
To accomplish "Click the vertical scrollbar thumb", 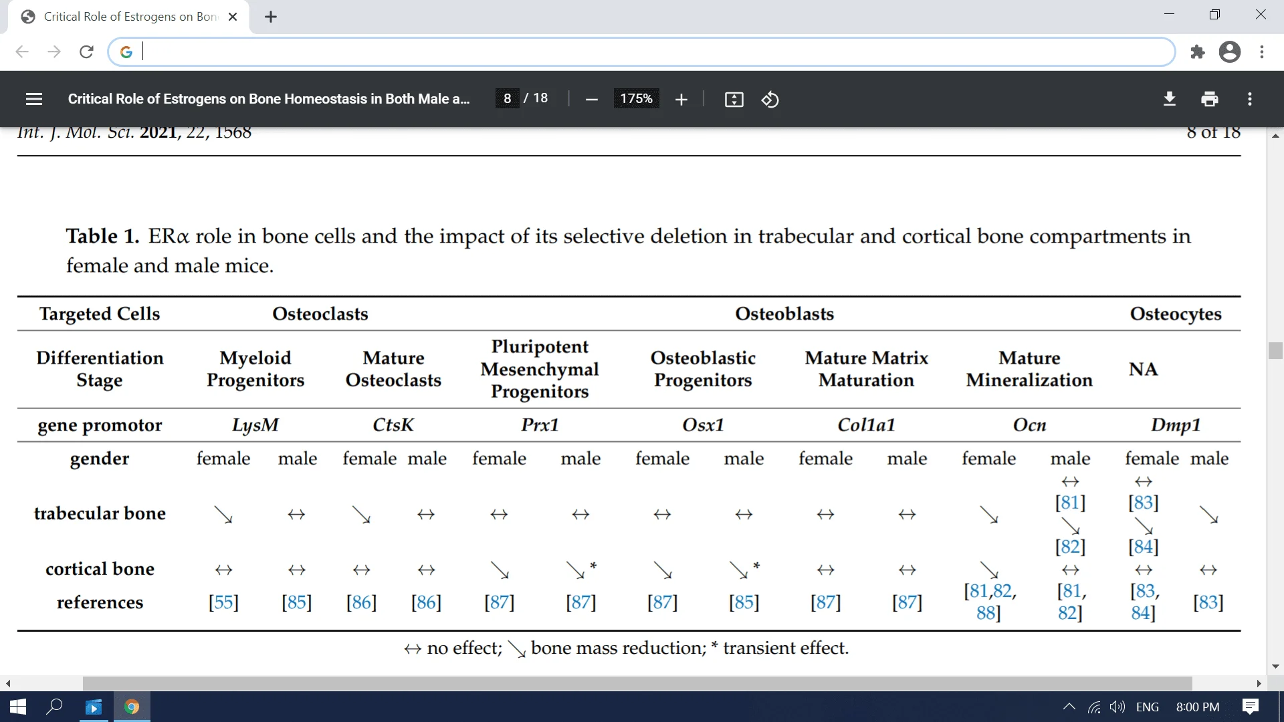I will [x=1275, y=350].
